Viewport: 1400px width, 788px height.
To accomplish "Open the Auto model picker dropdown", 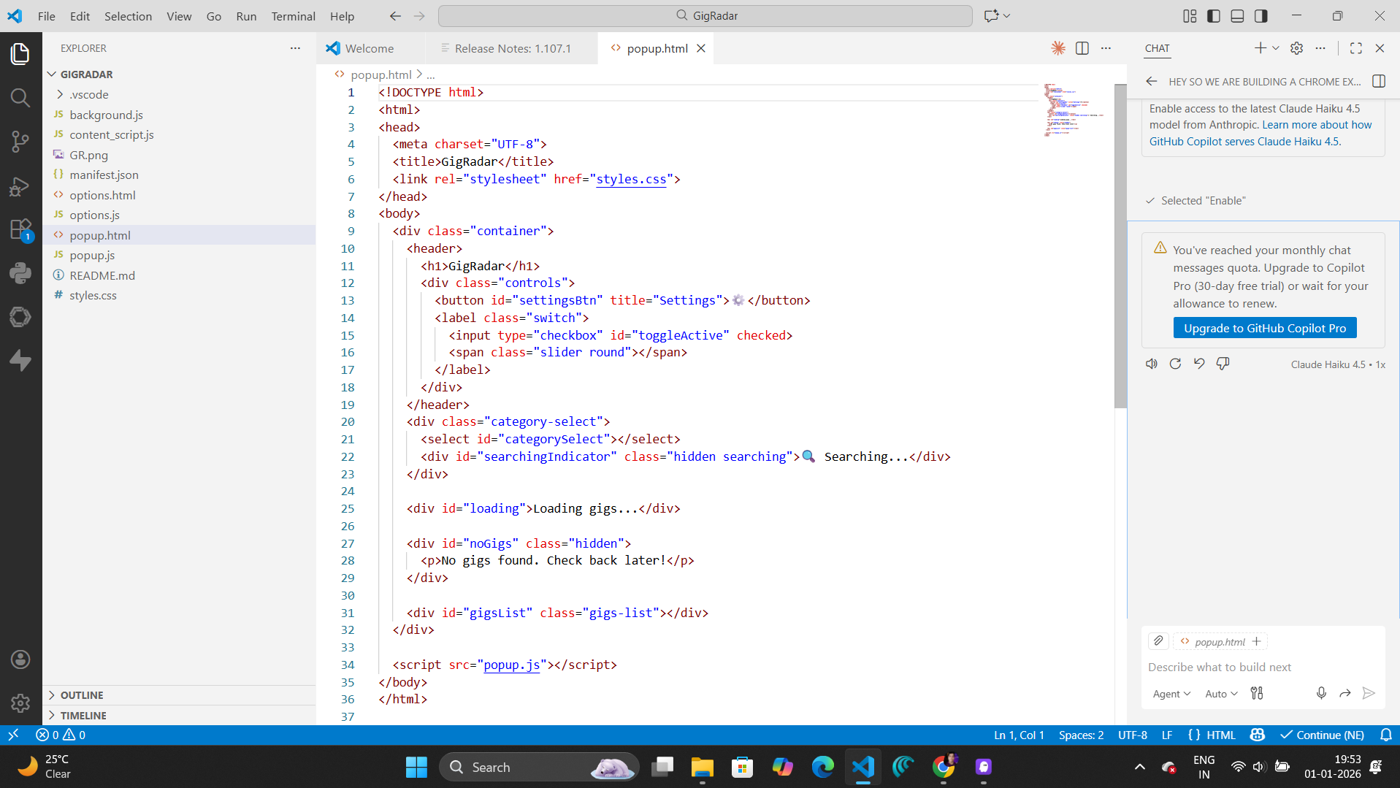I will [1221, 694].
